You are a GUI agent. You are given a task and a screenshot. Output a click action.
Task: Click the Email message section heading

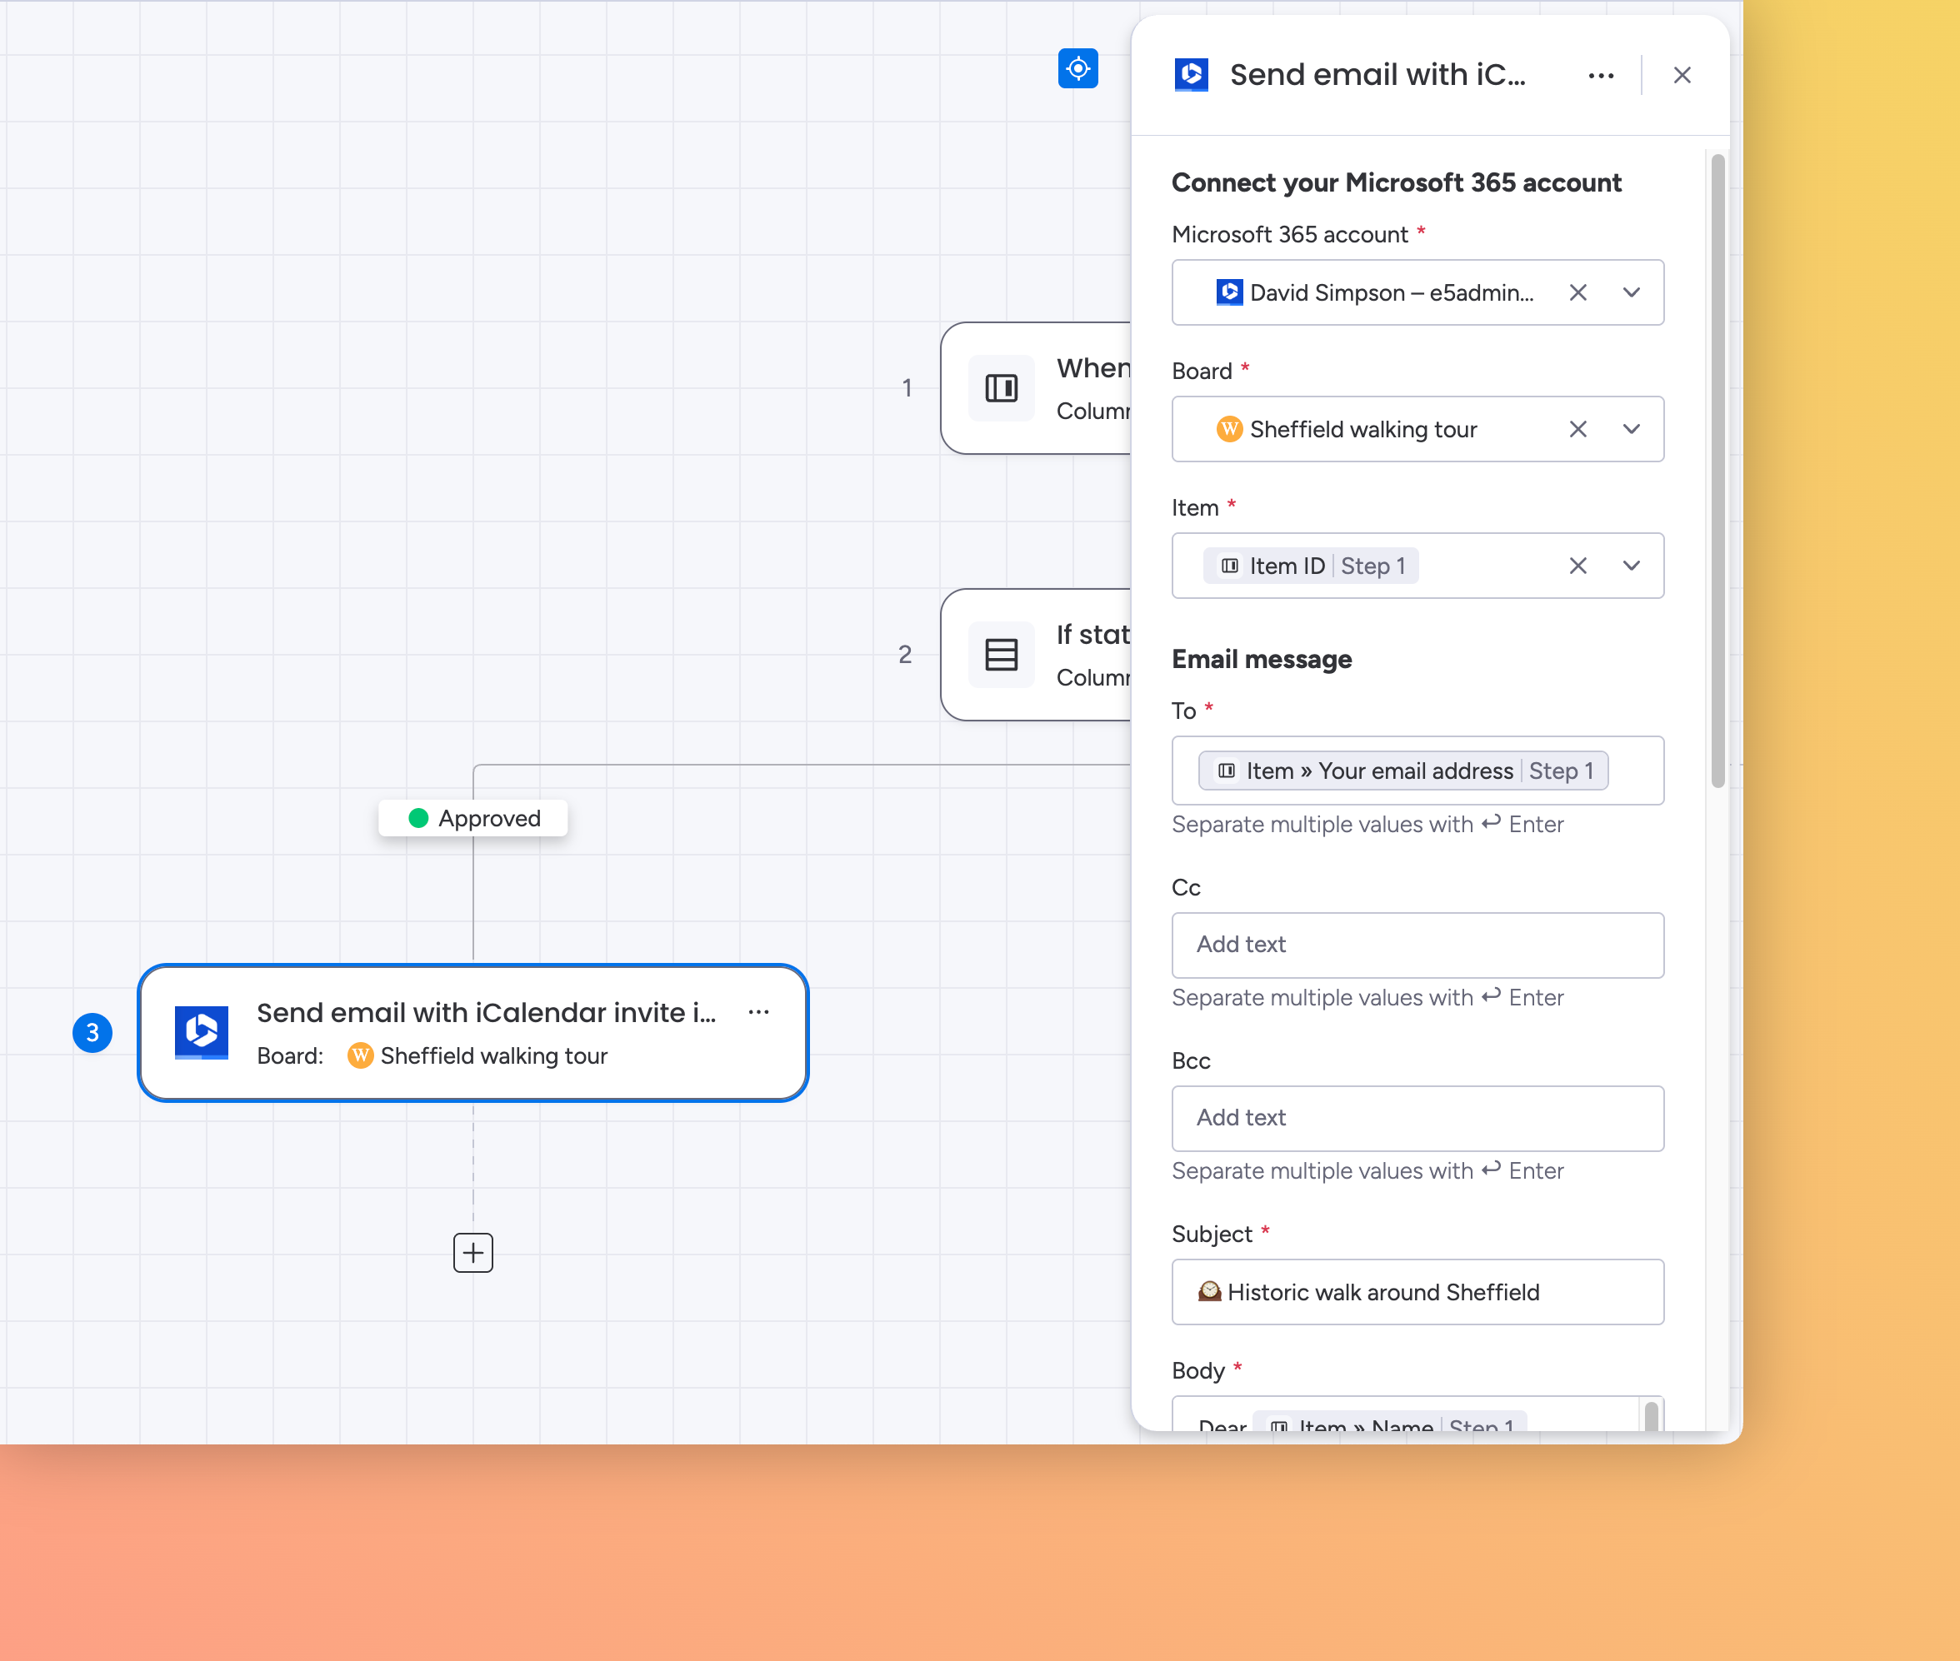(1261, 659)
